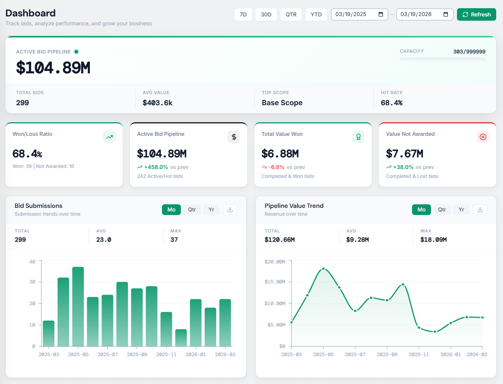This screenshot has width=503, height=384.
Task: Open start date calendar picker icon
Action: [381, 15]
